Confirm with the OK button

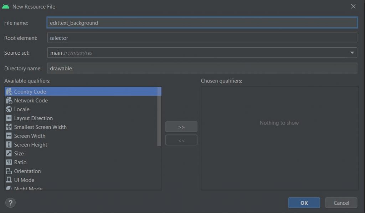pyautogui.click(x=304, y=203)
